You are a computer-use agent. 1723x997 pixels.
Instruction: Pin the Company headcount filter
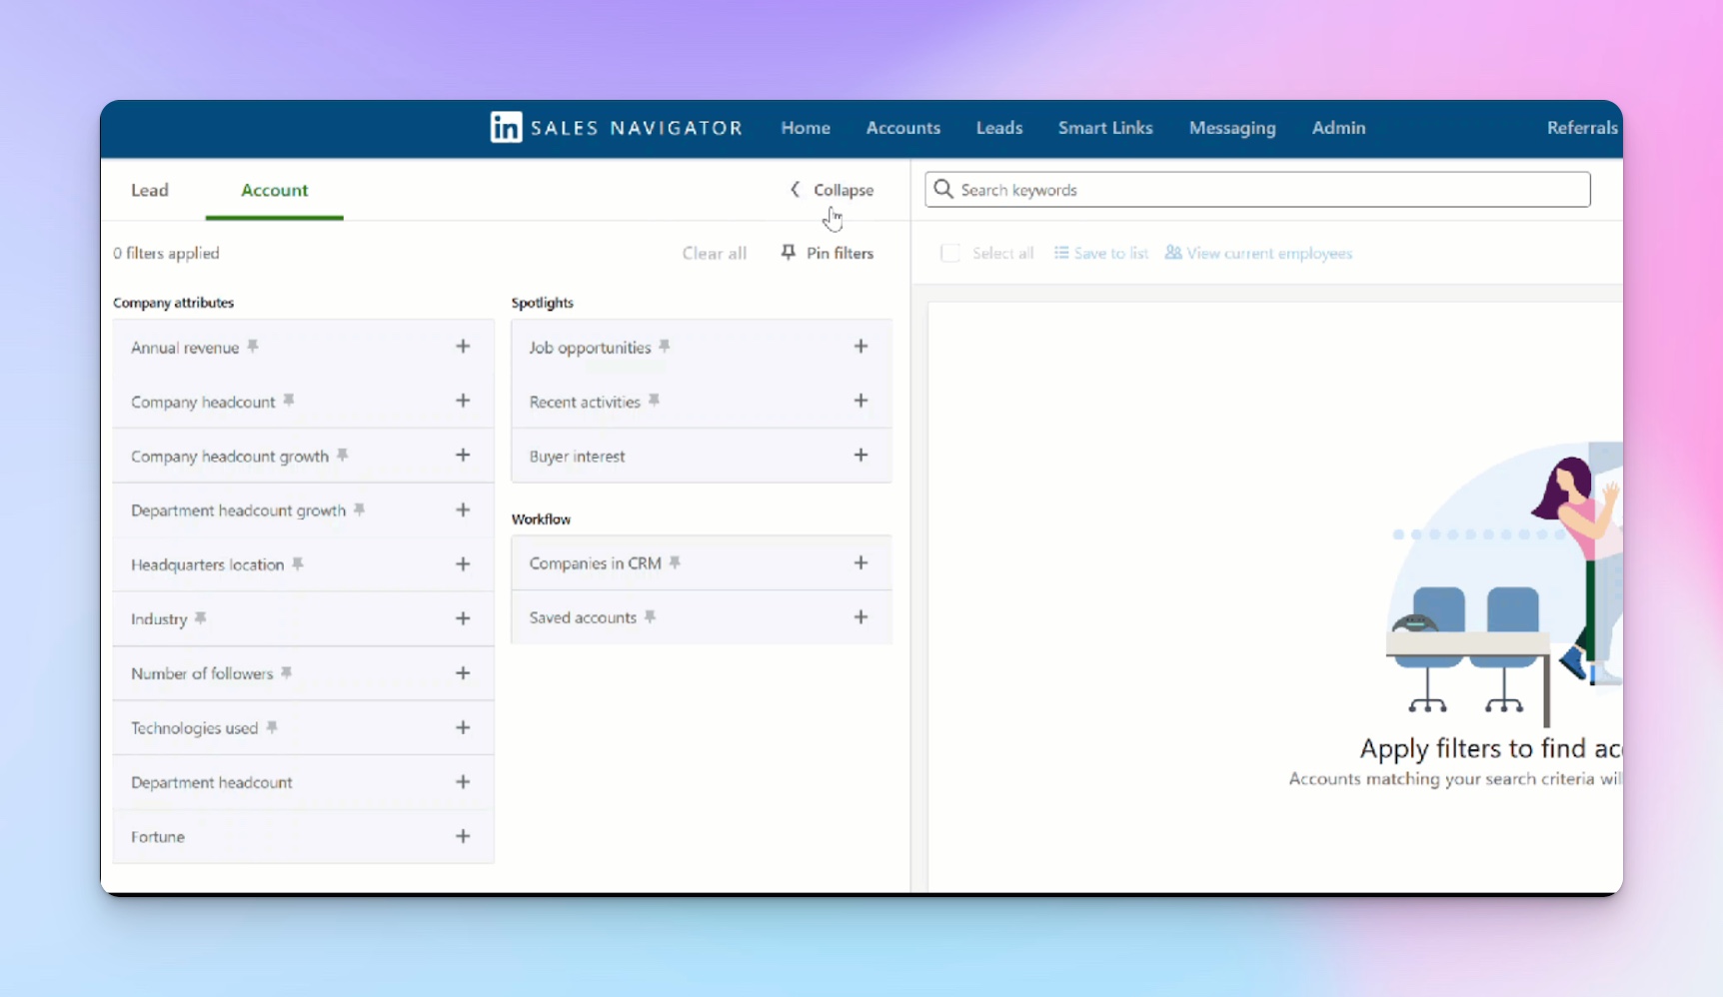tap(289, 400)
